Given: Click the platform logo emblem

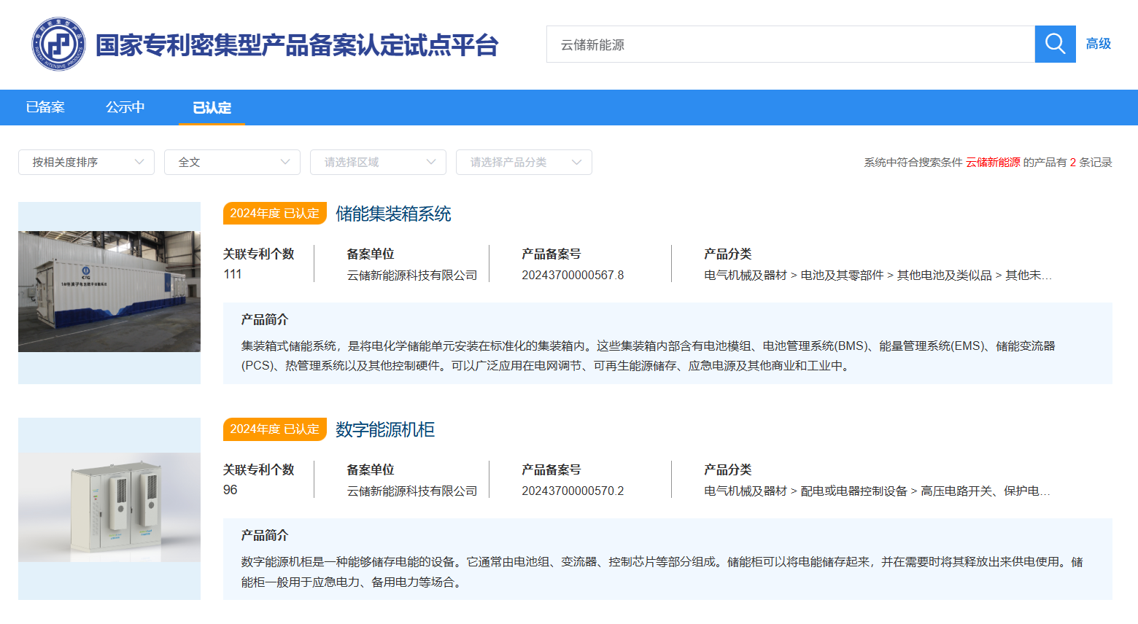Looking at the screenshot, I should pyautogui.click(x=58, y=44).
